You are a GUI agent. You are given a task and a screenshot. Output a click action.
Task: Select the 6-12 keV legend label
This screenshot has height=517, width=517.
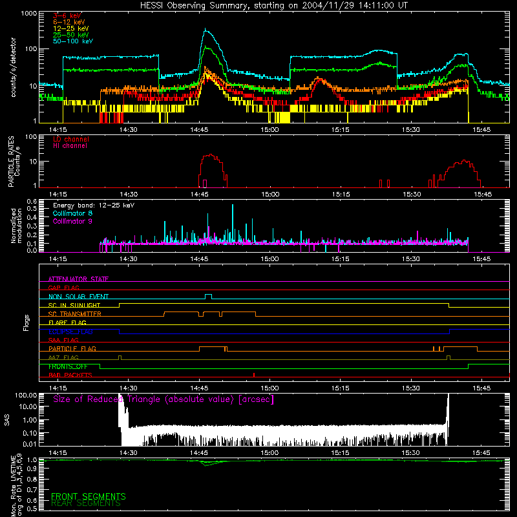[69, 22]
